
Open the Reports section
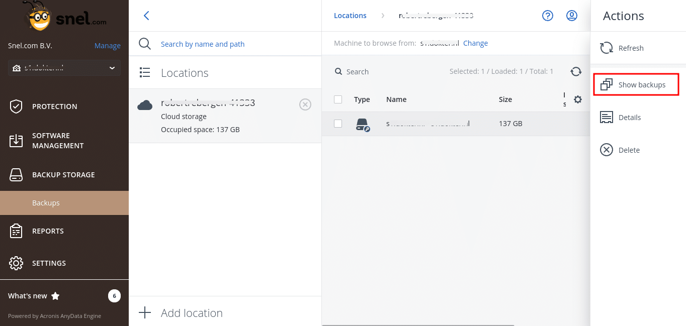point(48,231)
